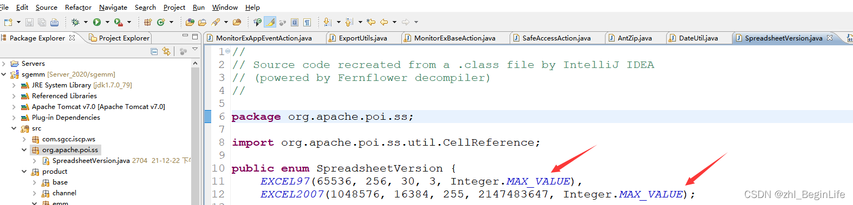The height and width of the screenshot is (205, 853).
Task: Open the Debug configurations dropdown arrow
Action: click(x=86, y=22)
